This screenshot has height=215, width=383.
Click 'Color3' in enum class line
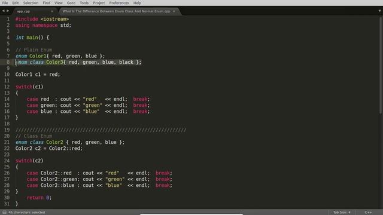pyautogui.click(x=54, y=62)
